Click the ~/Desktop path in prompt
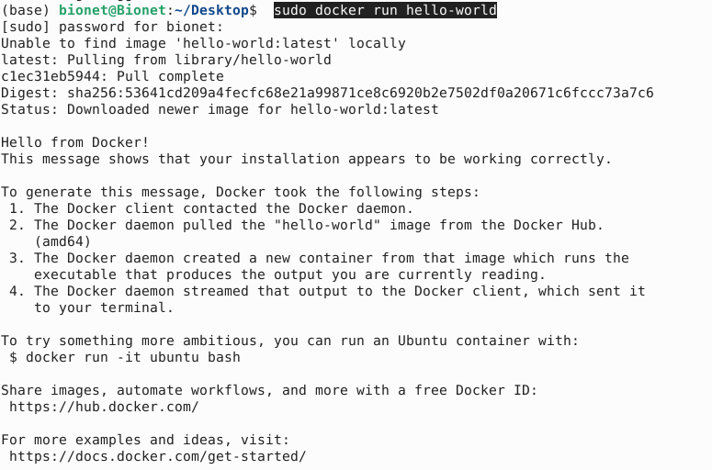The width and height of the screenshot is (712, 470). (211, 10)
